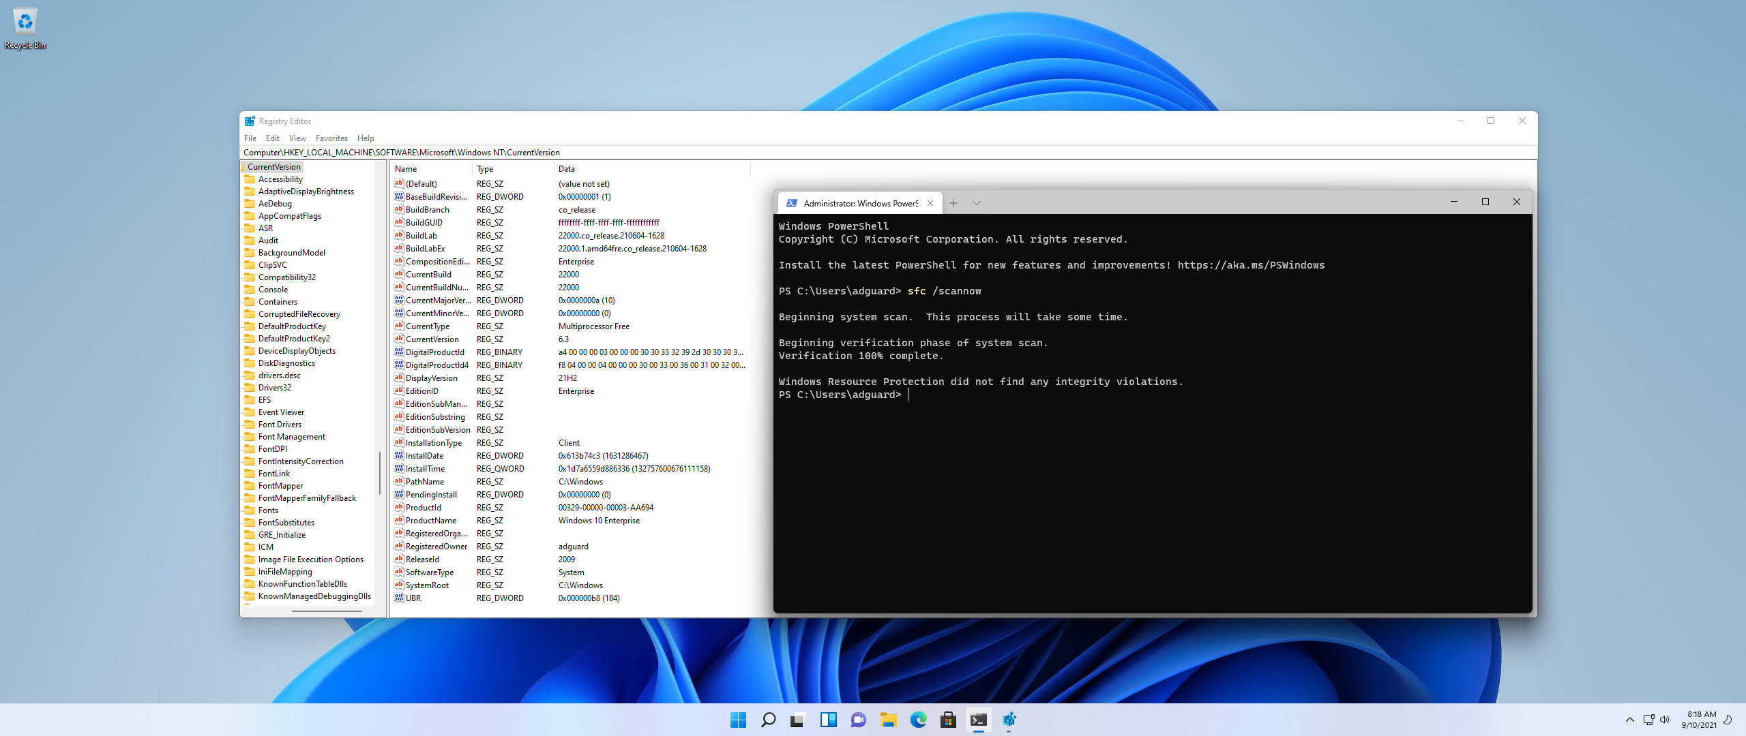Viewport: 1746px width, 736px height.
Task: Select the BaseBuildRevision DWORD value icon
Action: [399, 197]
